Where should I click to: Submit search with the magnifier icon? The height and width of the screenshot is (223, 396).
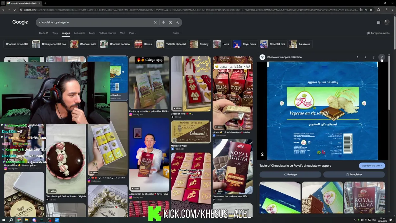[177, 22]
